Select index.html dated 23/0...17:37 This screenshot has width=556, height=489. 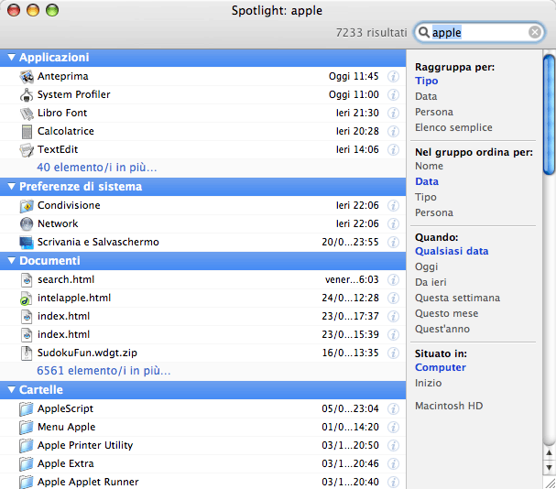pos(202,316)
